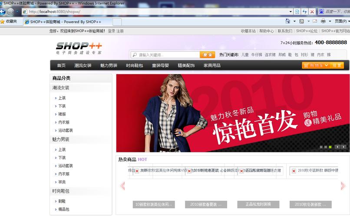Image resolution: width=350 pixels, height=217 pixels.
Task: Open 潮流女装 in the navigation bar
Action: [x=83, y=66]
